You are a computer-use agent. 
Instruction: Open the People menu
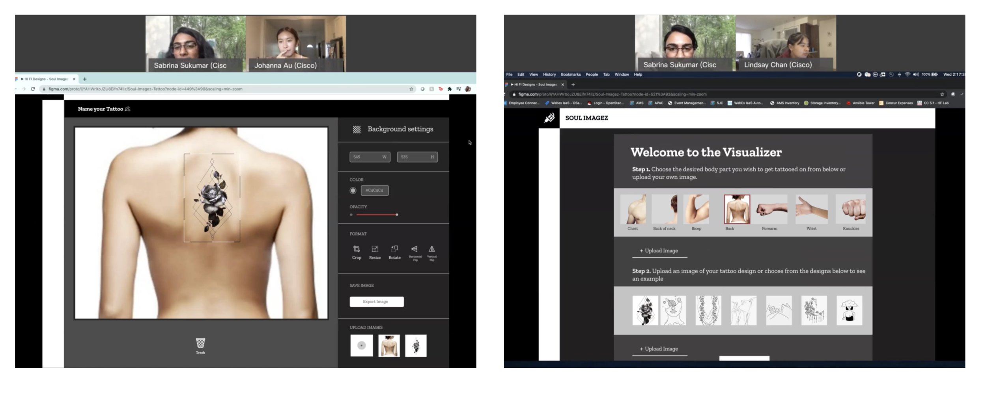[x=592, y=74]
